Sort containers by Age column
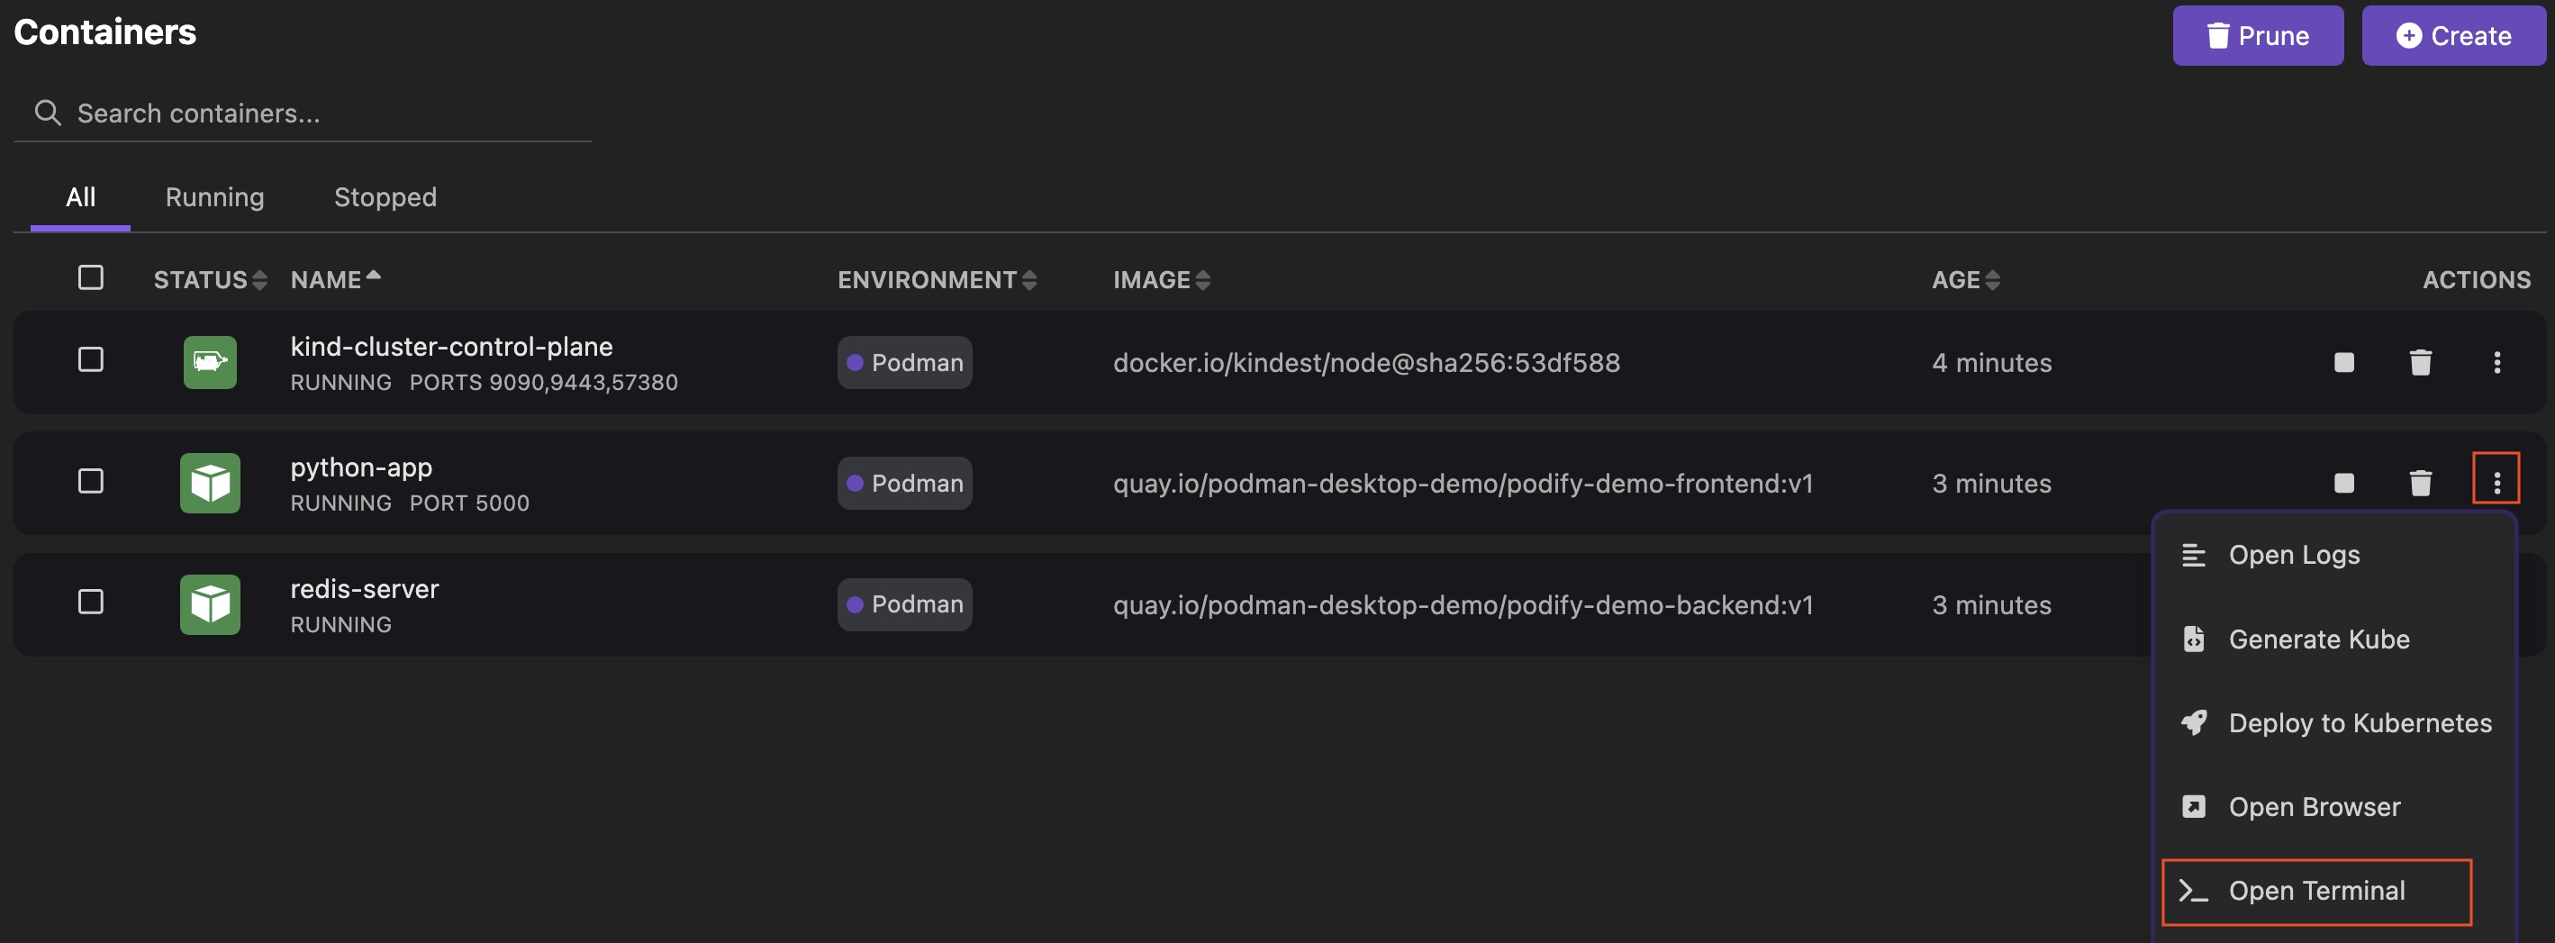Image resolution: width=2555 pixels, height=943 pixels. coord(1965,281)
